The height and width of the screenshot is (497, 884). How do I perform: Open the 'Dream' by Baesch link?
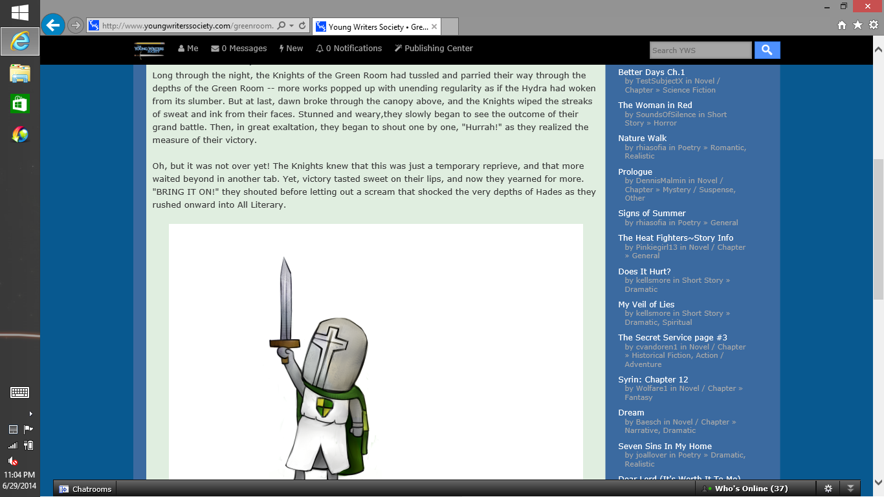631,412
